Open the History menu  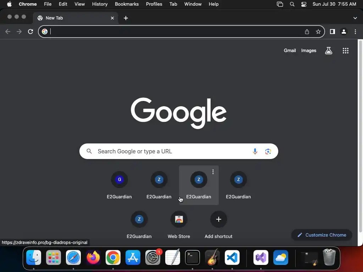tap(100, 4)
